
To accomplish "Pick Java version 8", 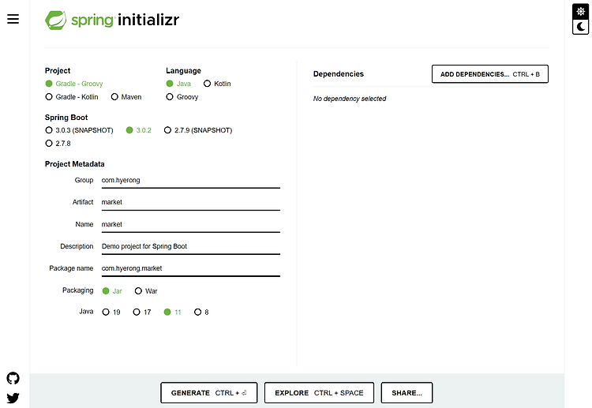I will [x=201, y=313].
